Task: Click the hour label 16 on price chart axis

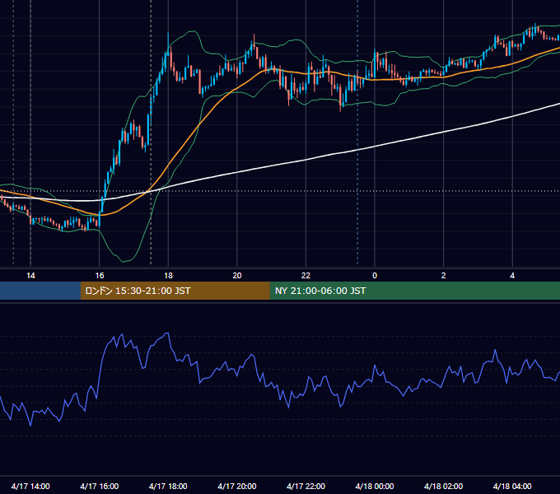Action: click(100, 276)
